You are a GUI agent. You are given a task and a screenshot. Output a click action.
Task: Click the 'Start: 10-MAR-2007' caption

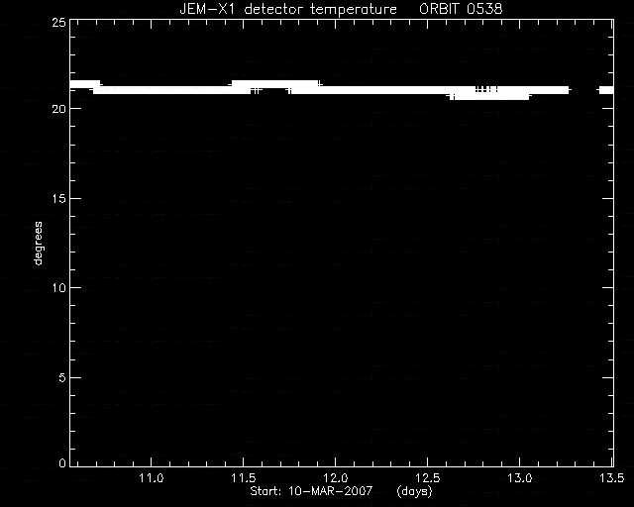pyautogui.click(x=311, y=491)
